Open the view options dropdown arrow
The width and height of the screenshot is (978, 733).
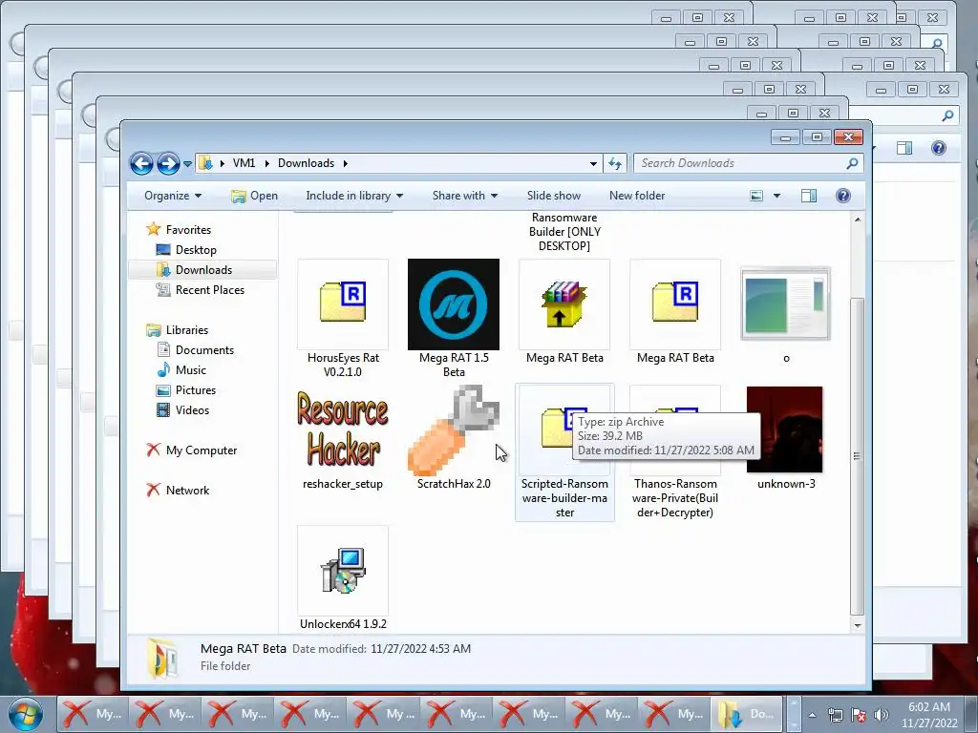[x=776, y=196]
